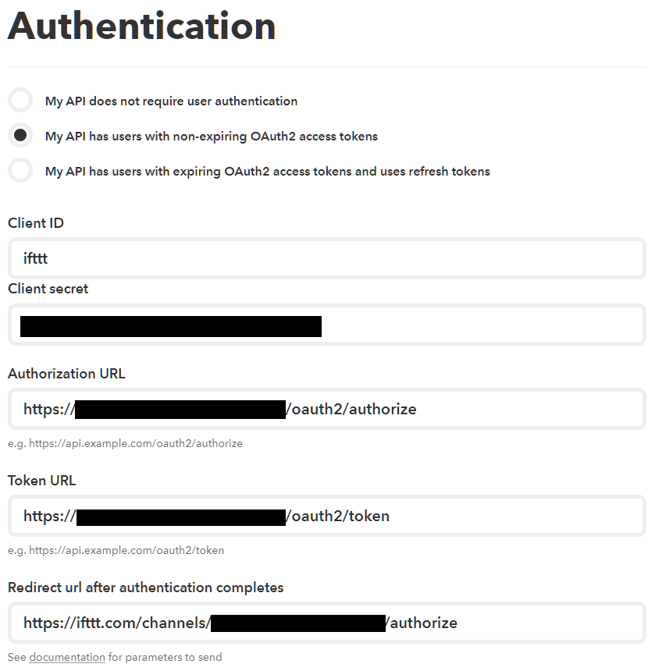This screenshot has width=655, height=671.
Task: Click the 'My API does not require user authentication' label
Action: 171,101
